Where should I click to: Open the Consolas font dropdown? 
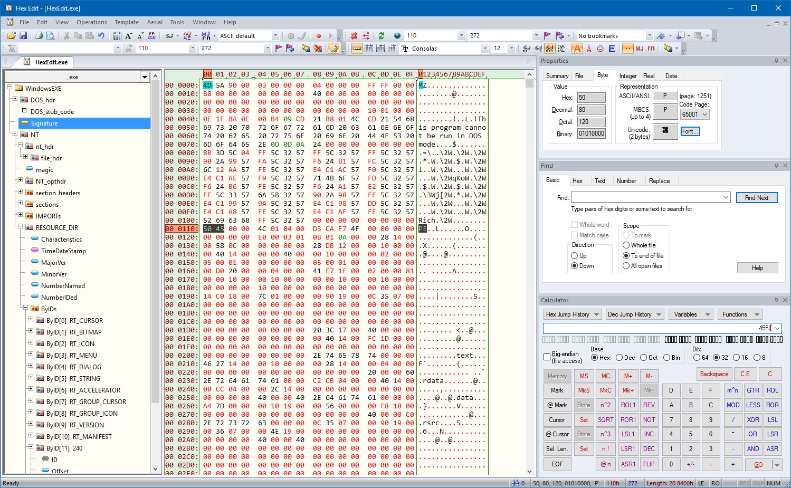pos(484,49)
